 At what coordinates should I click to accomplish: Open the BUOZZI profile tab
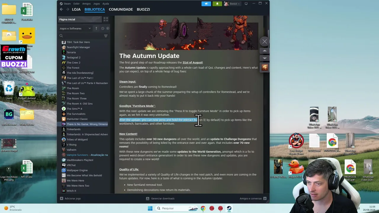point(143,9)
